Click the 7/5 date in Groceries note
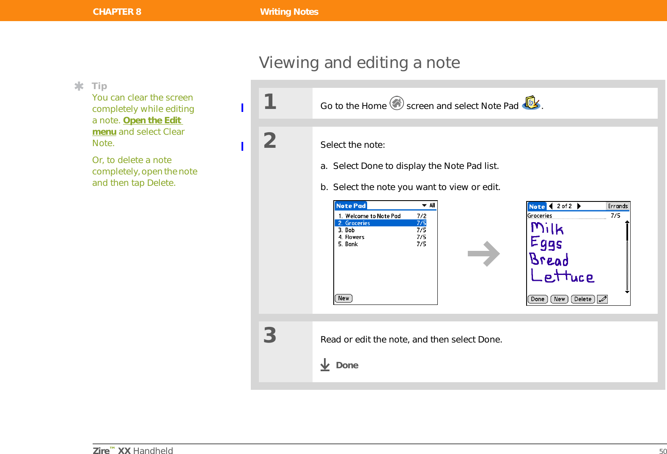This screenshot has height=454, width=667. point(615,216)
